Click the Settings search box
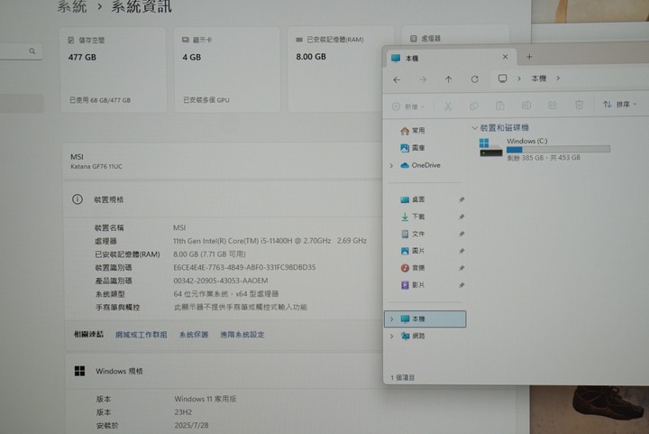The height and width of the screenshot is (434, 649). tap(20, 51)
